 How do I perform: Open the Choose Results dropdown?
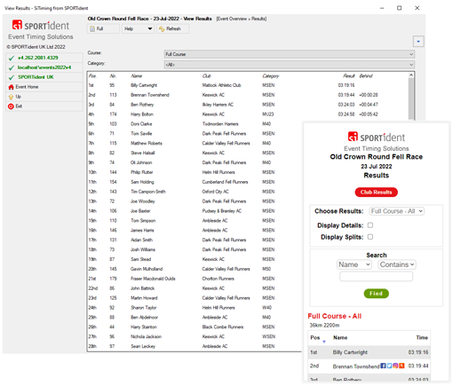coord(397,211)
